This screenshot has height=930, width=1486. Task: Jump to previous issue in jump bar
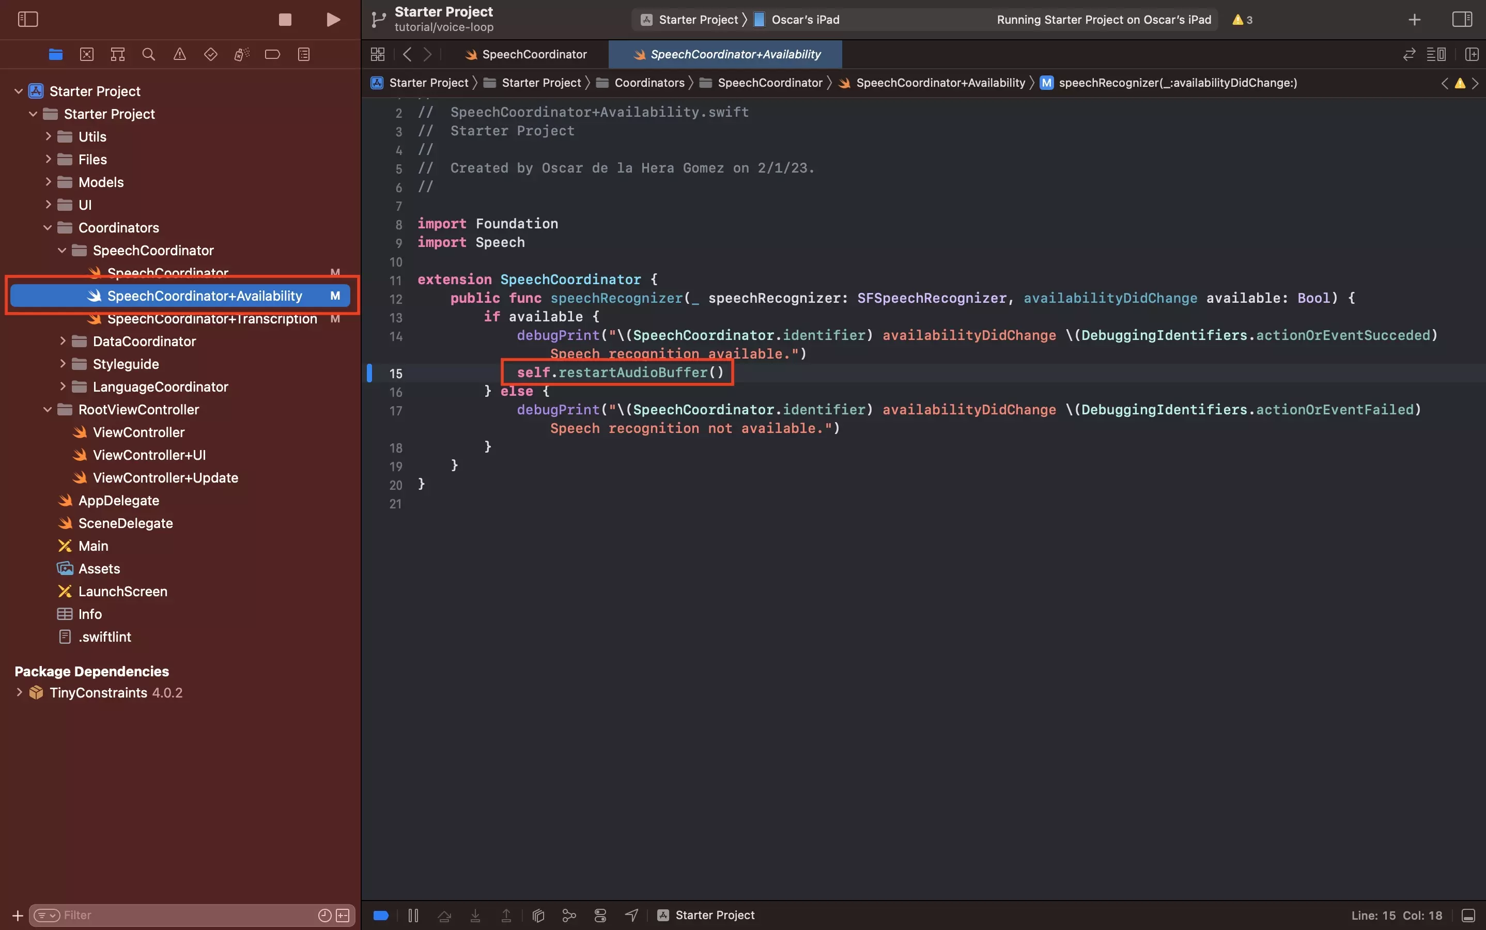pyautogui.click(x=1445, y=83)
